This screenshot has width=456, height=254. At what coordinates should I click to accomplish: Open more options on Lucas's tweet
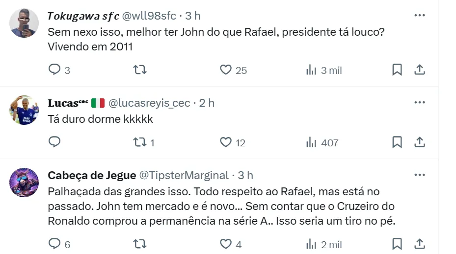(420, 102)
